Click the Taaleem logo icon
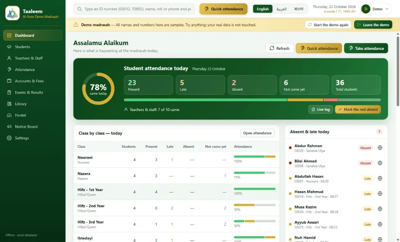400x242 pixels. pos(12,13)
